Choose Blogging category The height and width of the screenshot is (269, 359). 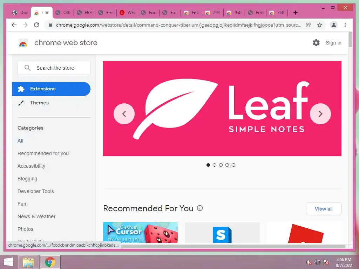pos(27,179)
